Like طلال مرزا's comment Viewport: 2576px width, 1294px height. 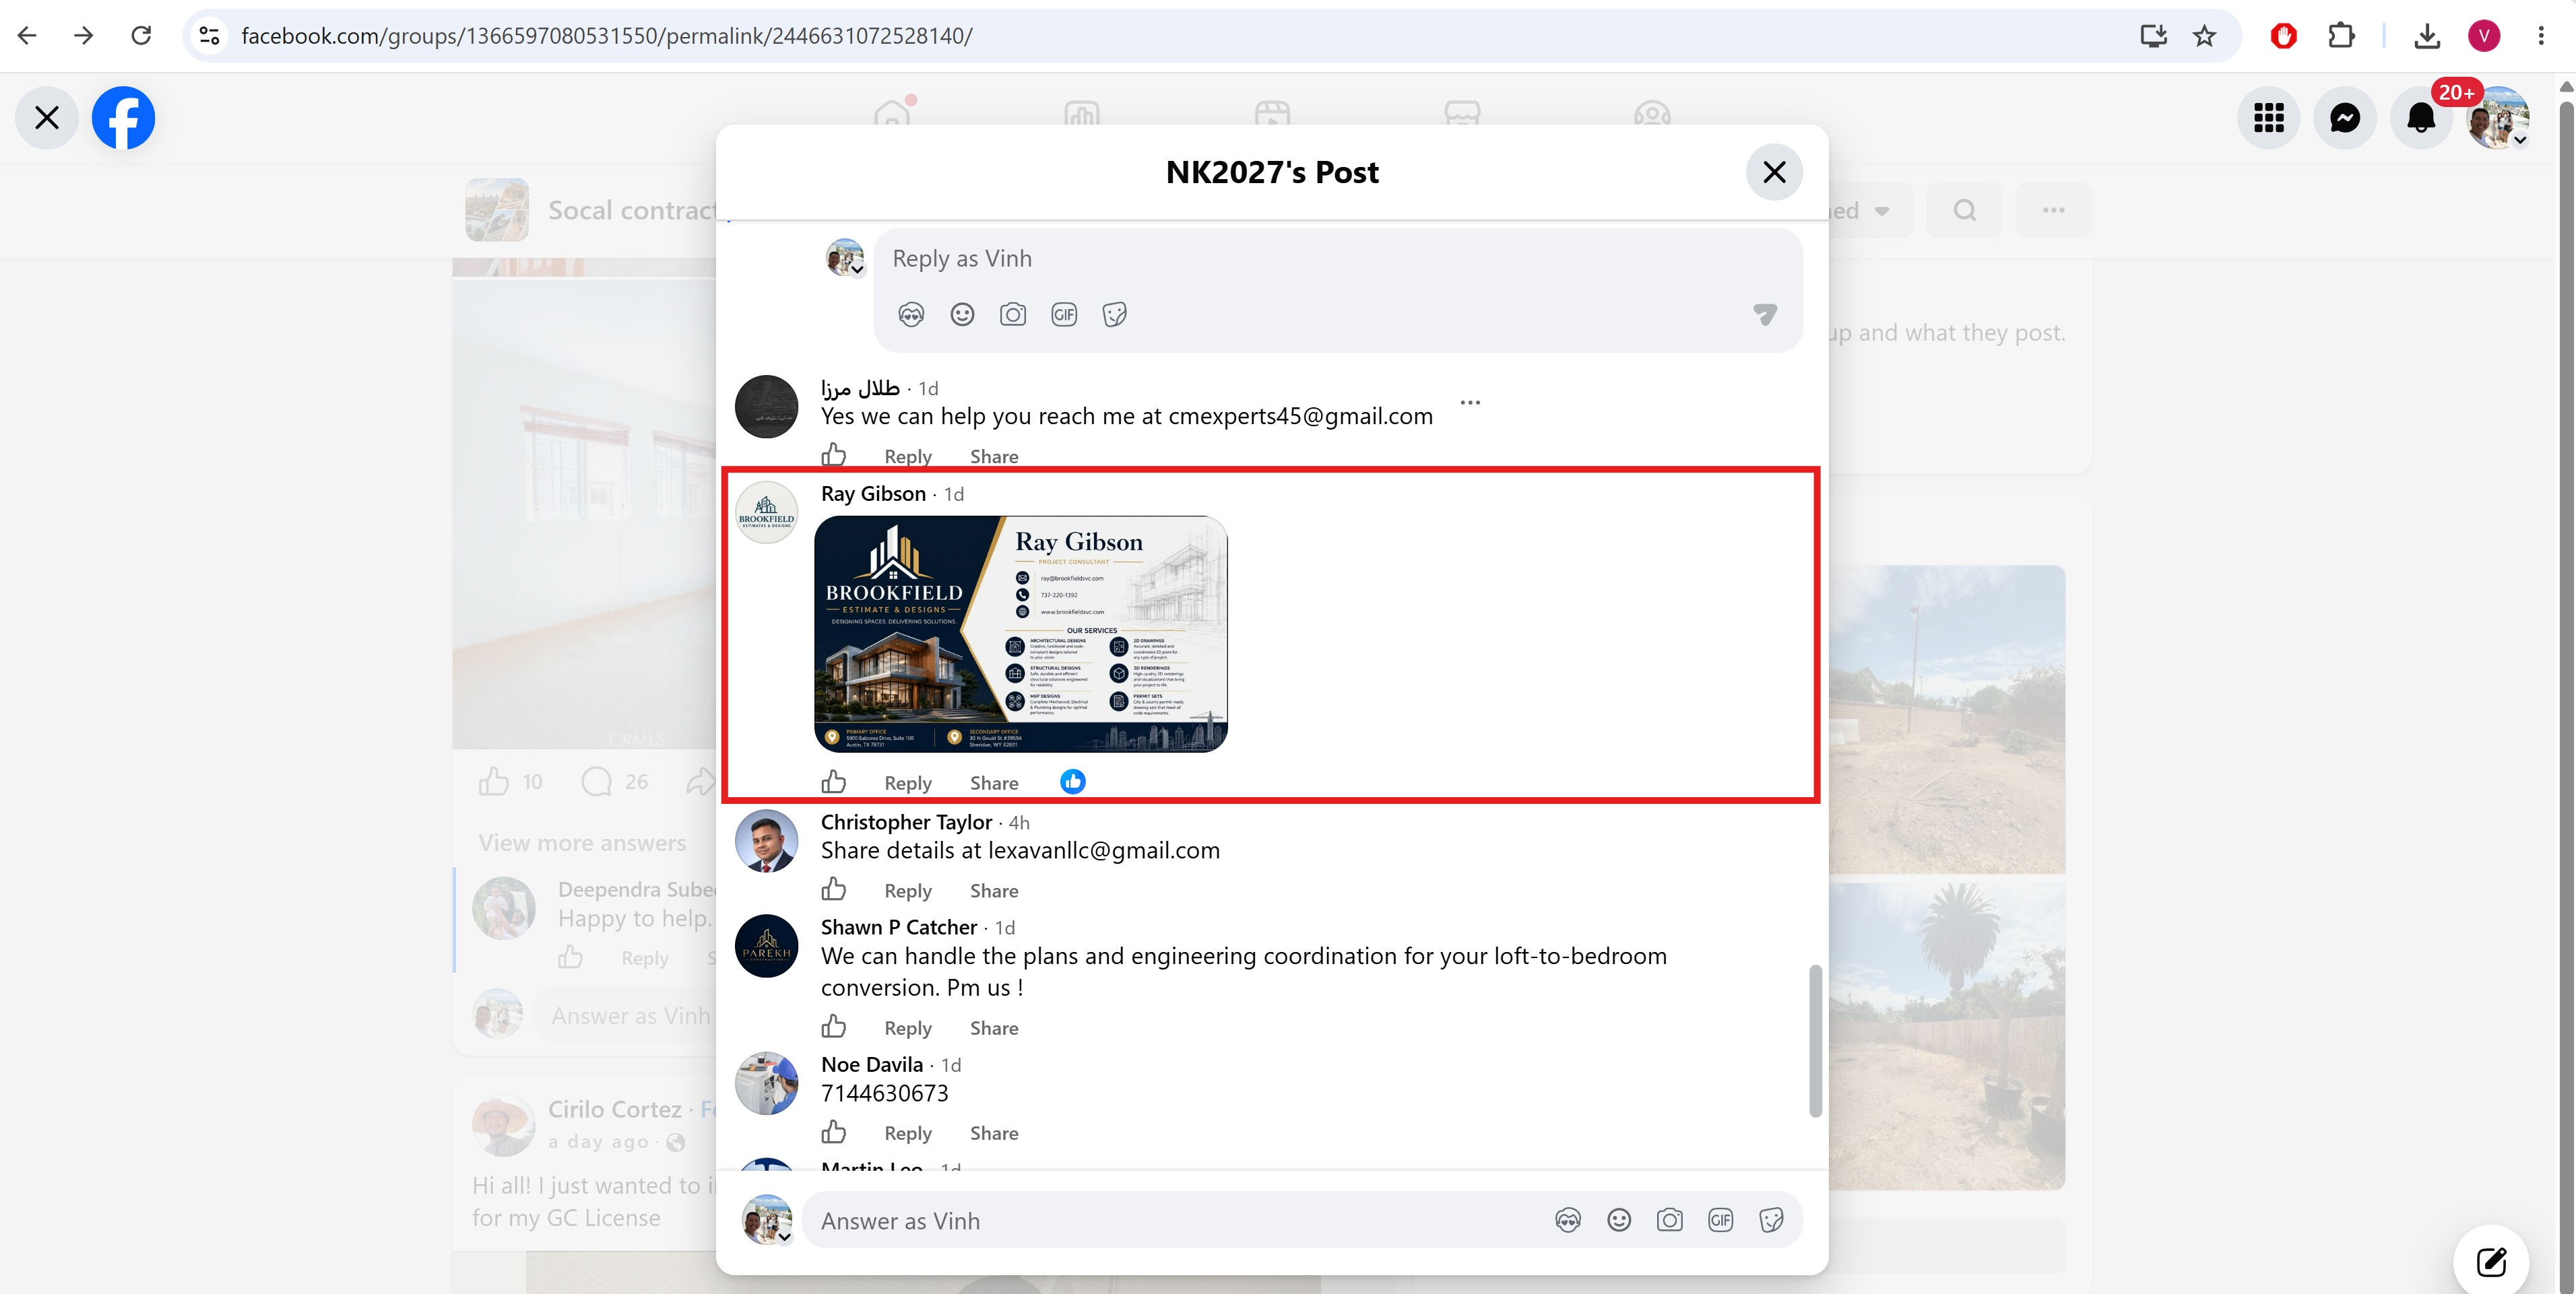(x=834, y=456)
